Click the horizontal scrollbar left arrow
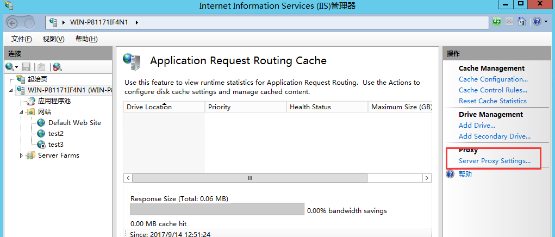 pos(128,178)
